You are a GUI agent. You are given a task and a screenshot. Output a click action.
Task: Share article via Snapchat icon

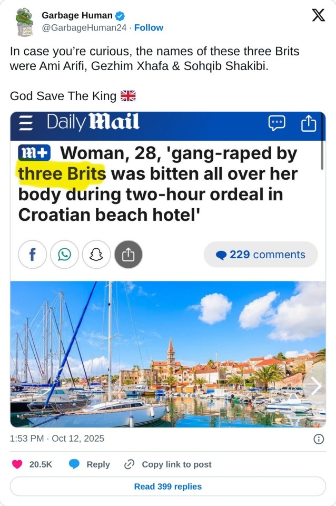coord(96,255)
